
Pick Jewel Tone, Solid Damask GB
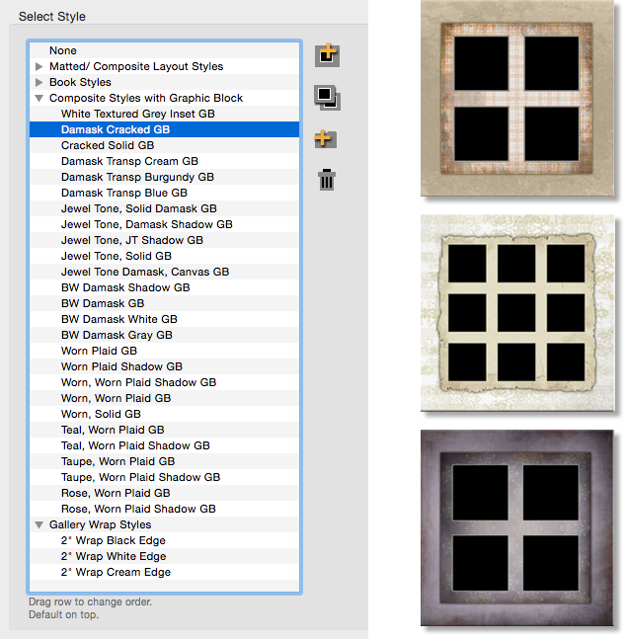coord(138,209)
